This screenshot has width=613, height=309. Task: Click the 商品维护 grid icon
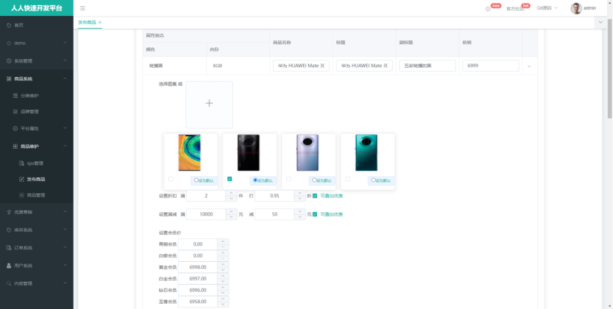(x=15, y=147)
